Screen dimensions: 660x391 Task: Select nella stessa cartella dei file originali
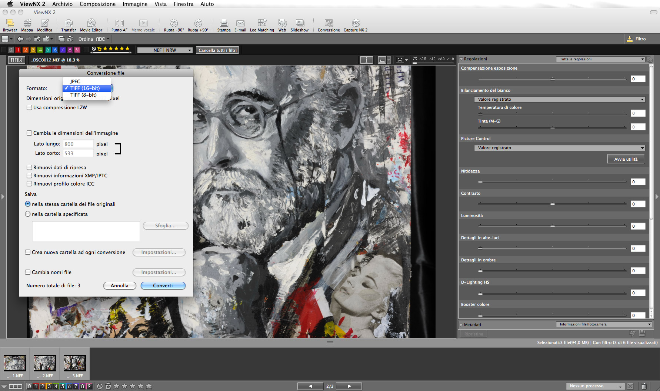coord(28,204)
